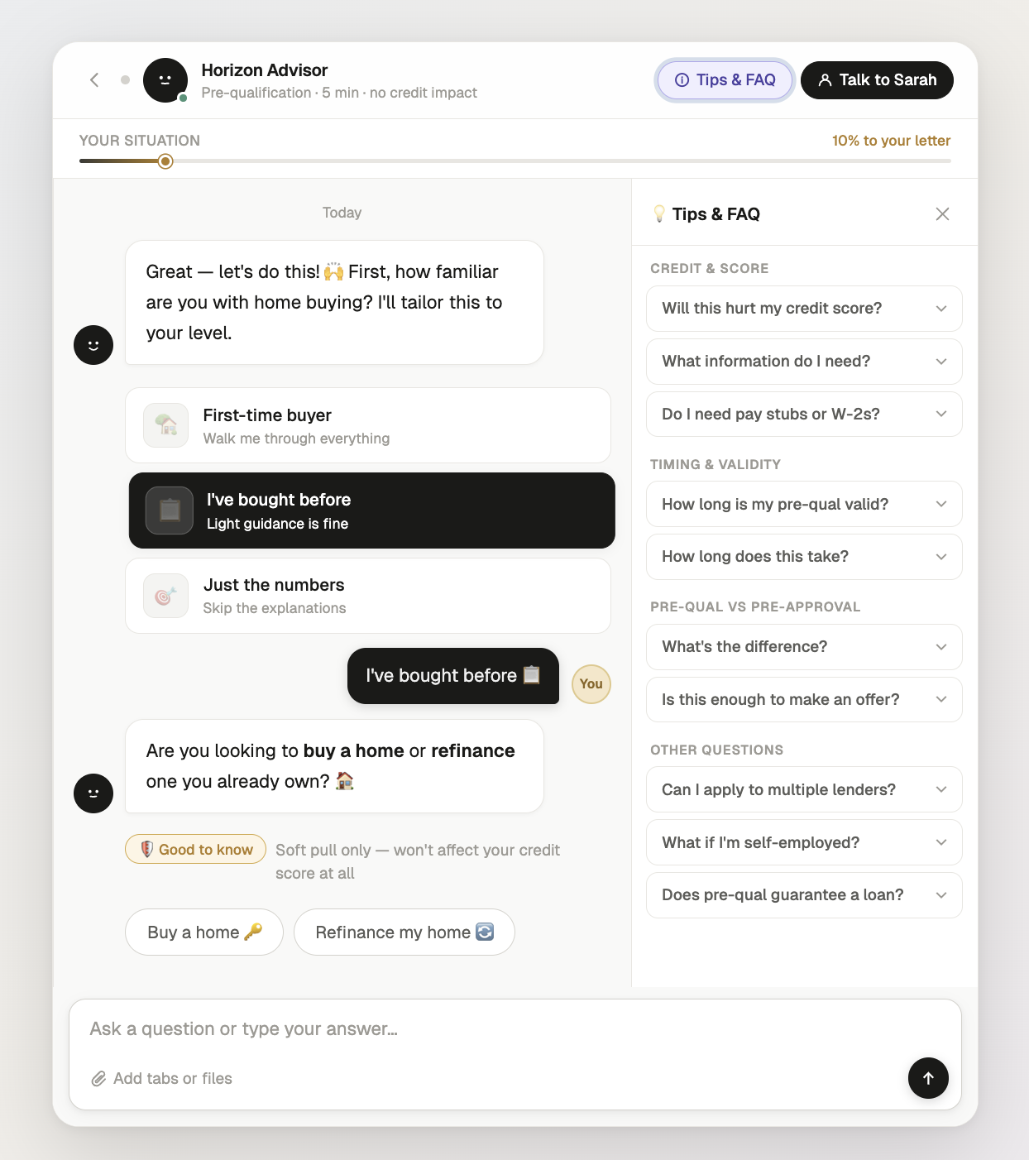1029x1160 pixels.
Task: Expand the Will this hurt my credit score question
Action: coord(803,309)
